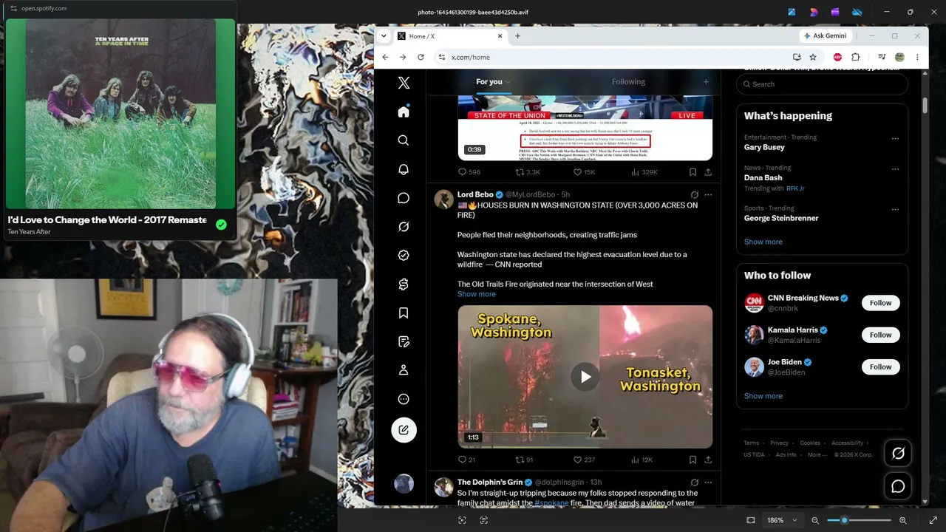Open a new browser tab
Screen dimensions: 946x532
[517, 36]
